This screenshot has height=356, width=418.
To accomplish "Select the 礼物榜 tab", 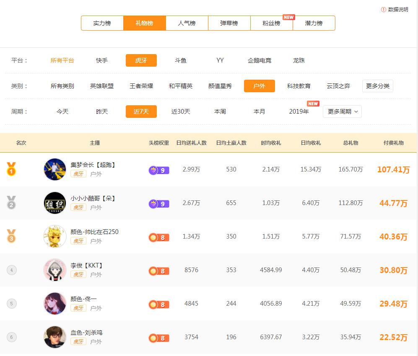I will pos(145,23).
